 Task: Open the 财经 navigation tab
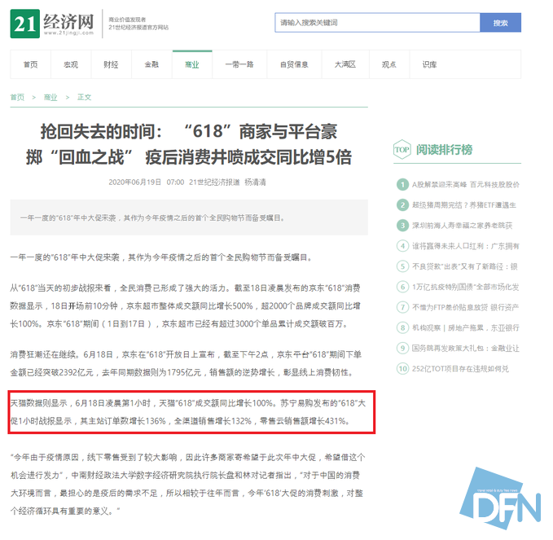tap(111, 64)
